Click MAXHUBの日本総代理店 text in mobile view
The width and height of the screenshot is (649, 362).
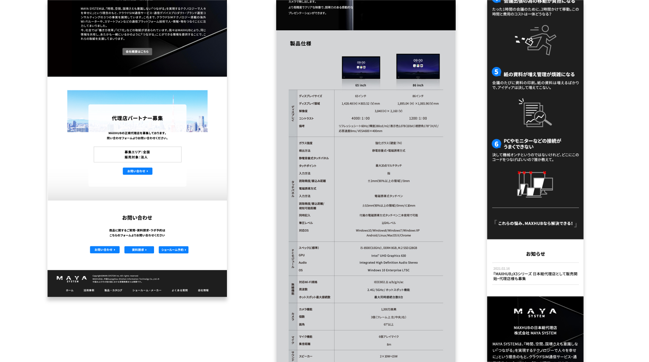(x=535, y=328)
